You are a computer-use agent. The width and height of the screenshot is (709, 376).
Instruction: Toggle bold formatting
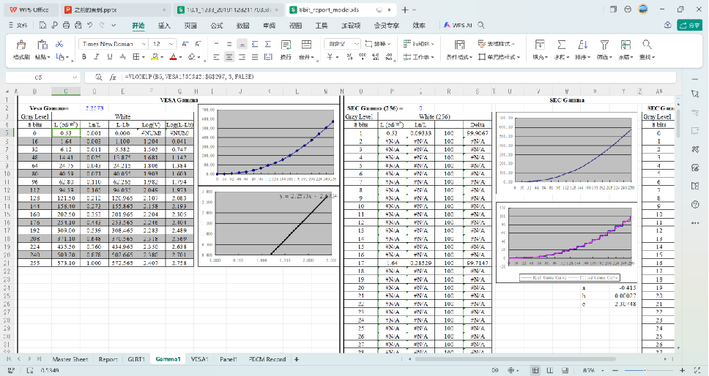83,57
